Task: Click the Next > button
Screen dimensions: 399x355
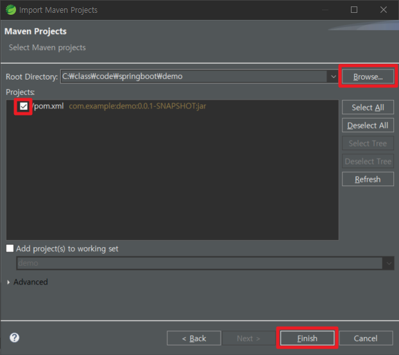Action: (x=248, y=338)
